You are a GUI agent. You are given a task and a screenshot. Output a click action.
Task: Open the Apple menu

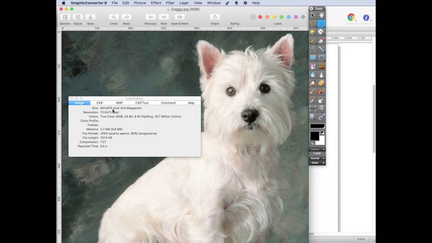point(63,3)
